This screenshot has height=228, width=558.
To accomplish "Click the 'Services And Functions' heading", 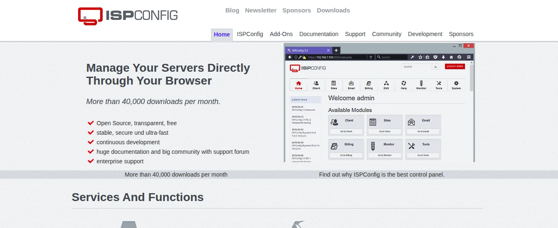I will pyautogui.click(x=138, y=197).
